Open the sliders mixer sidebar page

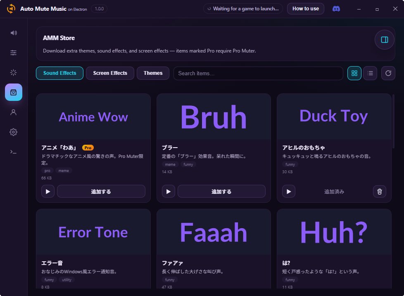pyautogui.click(x=13, y=53)
